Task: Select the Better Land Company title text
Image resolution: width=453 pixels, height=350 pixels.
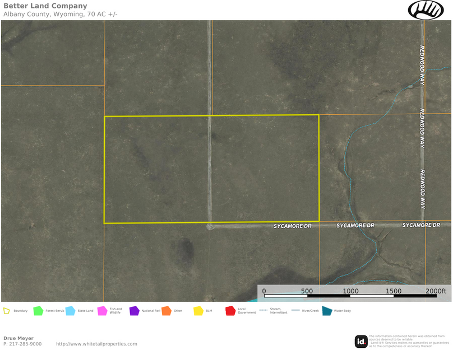Action: [45, 6]
